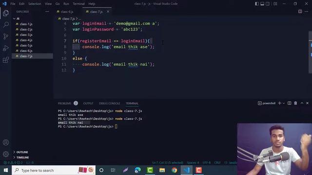The image size is (312, 175).
Task: Click the editor vertical scrollbar
Action: pyautogui.click(x=310, y=52)
